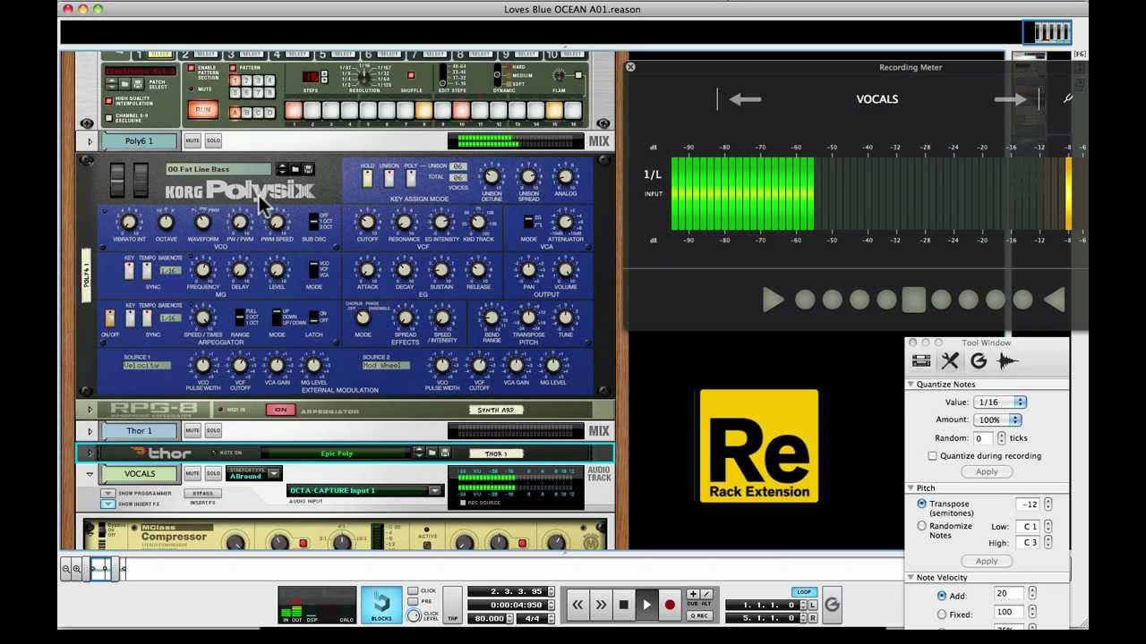Mute the Poly6 1 mix channel
The width and height of the screenshot is (1146, 644).
pyautogui.click(x=192, y=140)
